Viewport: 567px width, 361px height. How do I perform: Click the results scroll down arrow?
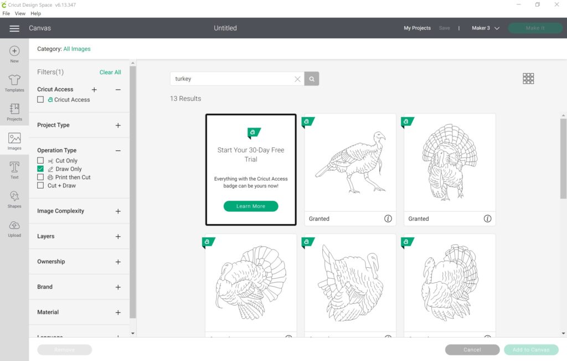(563, 333)
